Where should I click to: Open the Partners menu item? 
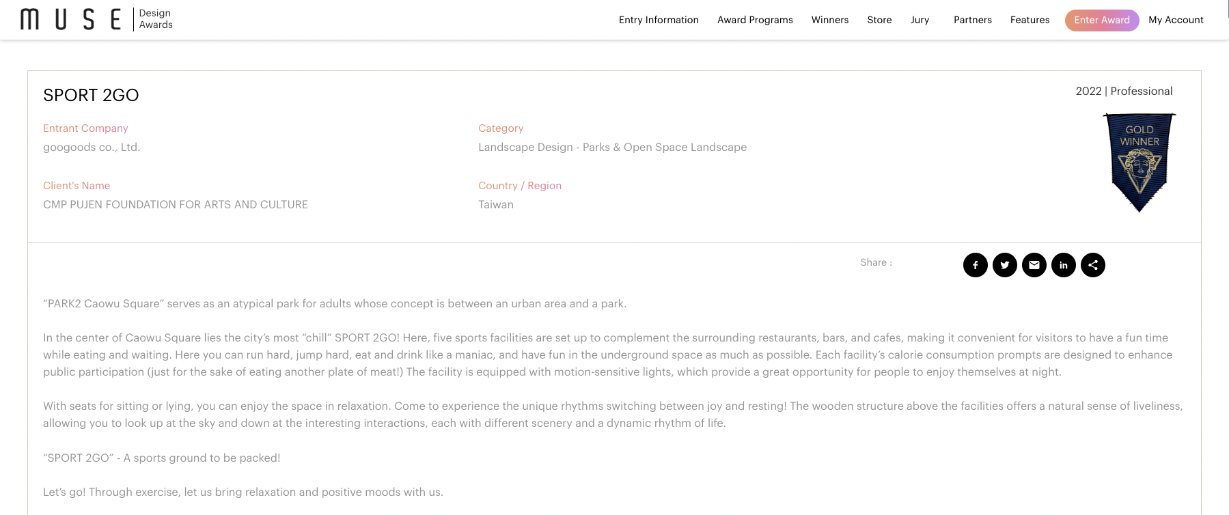click(x=972, y=20)
